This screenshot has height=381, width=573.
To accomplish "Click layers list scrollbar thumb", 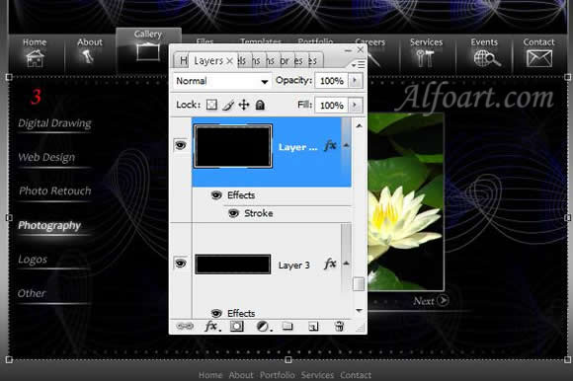I will (x=359, y=284).
